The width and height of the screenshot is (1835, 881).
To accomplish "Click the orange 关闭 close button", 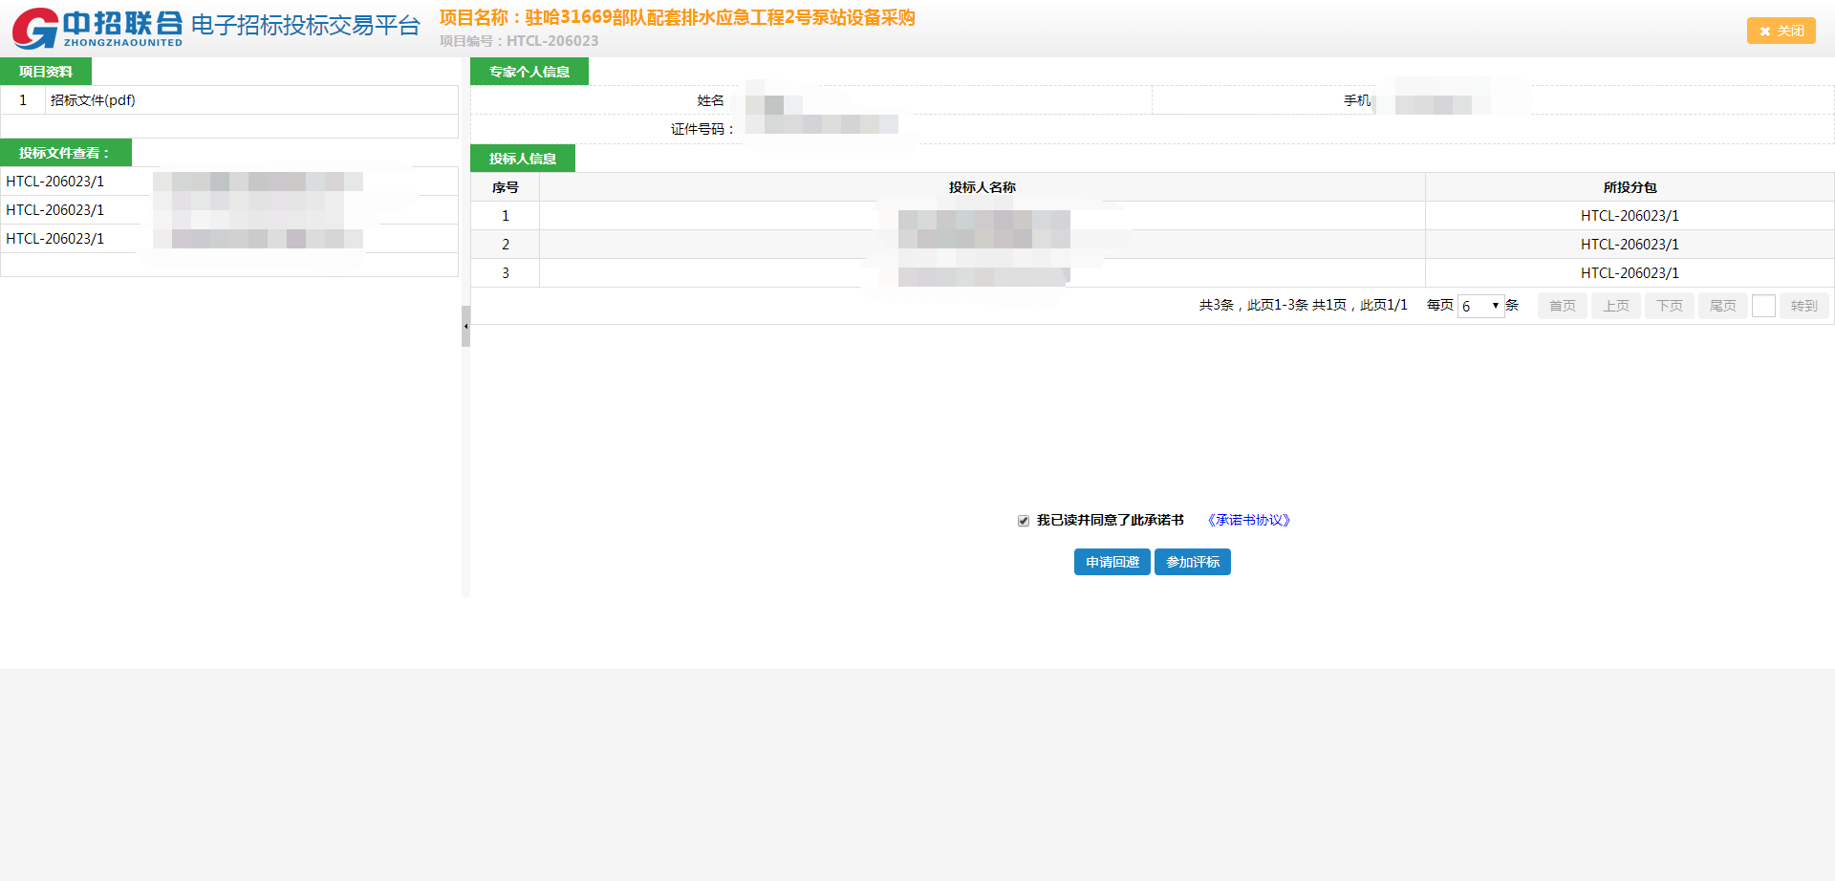I will pyautogui.click(x=1781, y=31).
